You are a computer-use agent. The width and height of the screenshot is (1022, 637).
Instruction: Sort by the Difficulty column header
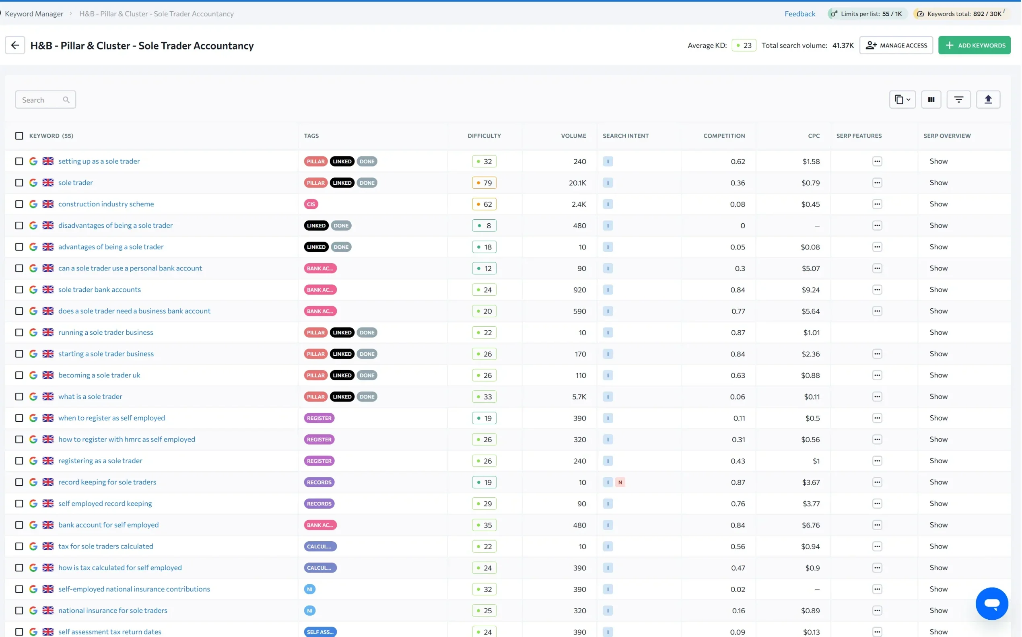[x=484, y=136]
